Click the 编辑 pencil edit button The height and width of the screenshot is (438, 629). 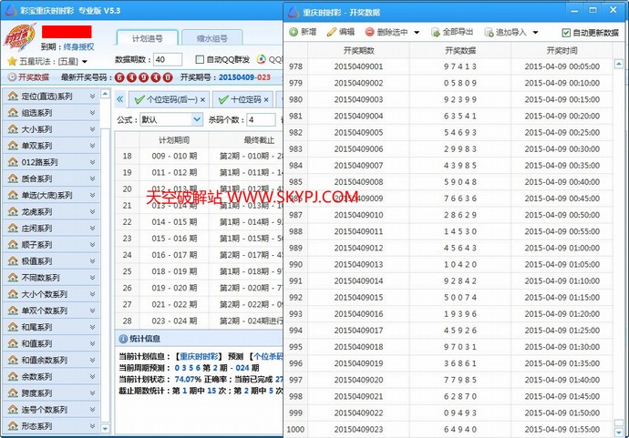341,32
